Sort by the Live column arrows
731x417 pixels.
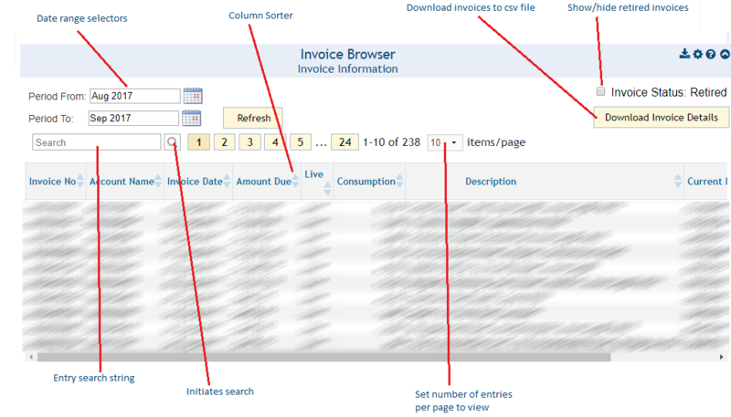[x=328, y=189]
